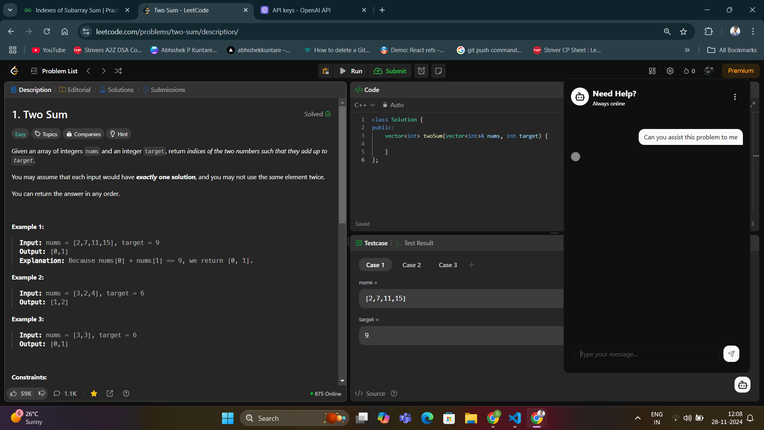Toggle the thumbs up like button

click(21, 393)
